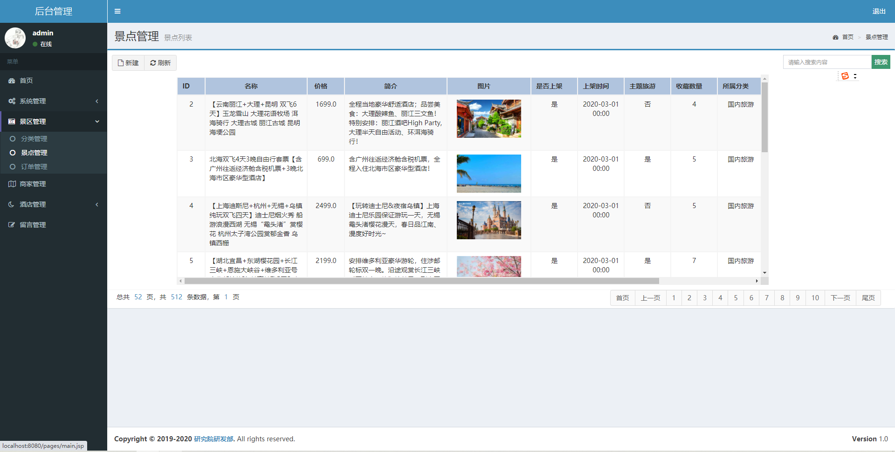Click the Sogou input method icon

[845, 76]
